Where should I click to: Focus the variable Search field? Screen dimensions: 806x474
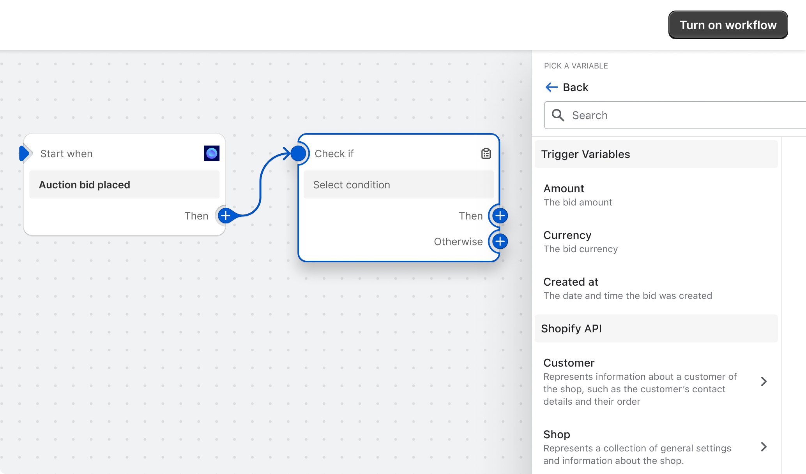pyautogui.click(x=675, y=115)
